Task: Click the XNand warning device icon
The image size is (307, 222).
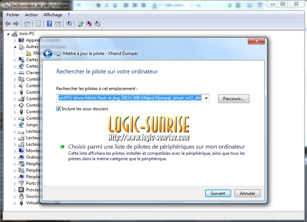Action: 29,53
